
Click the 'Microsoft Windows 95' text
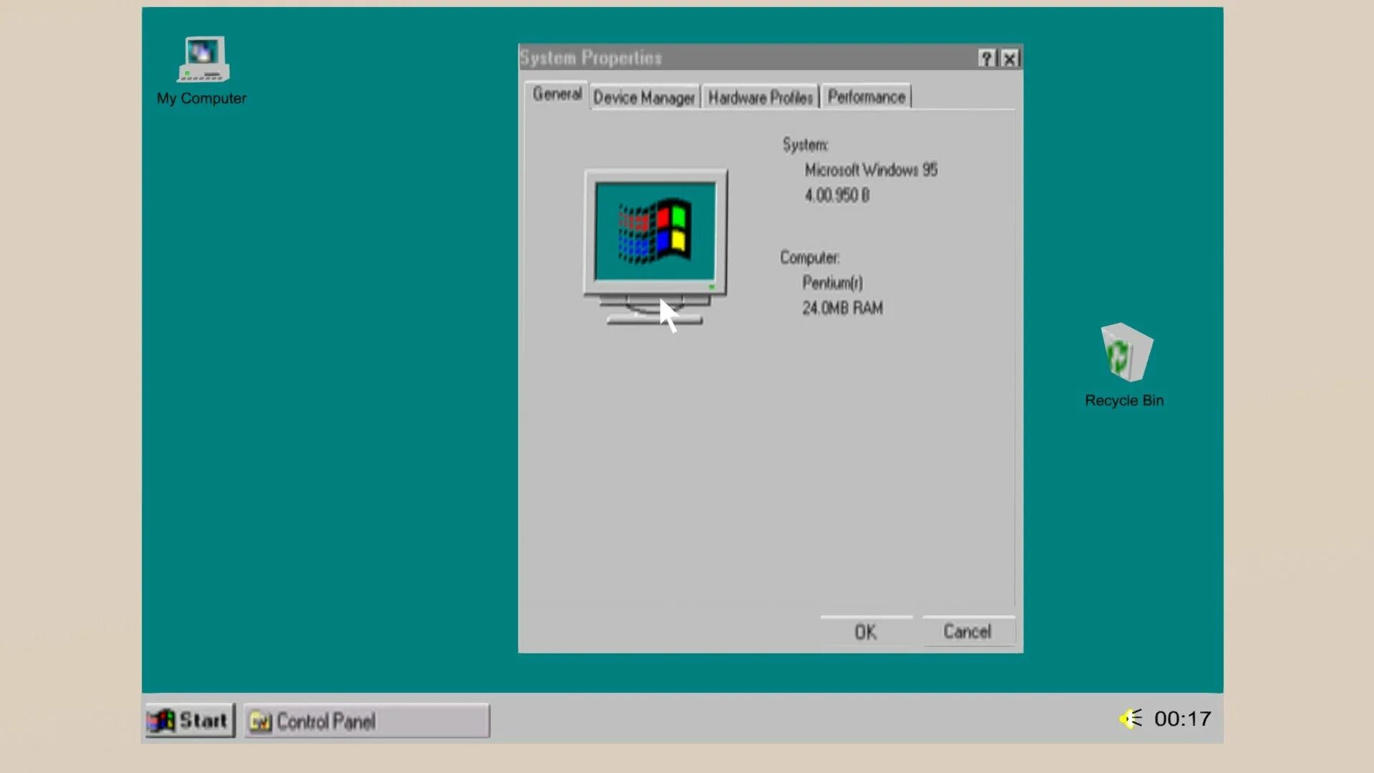coord(871,170)
